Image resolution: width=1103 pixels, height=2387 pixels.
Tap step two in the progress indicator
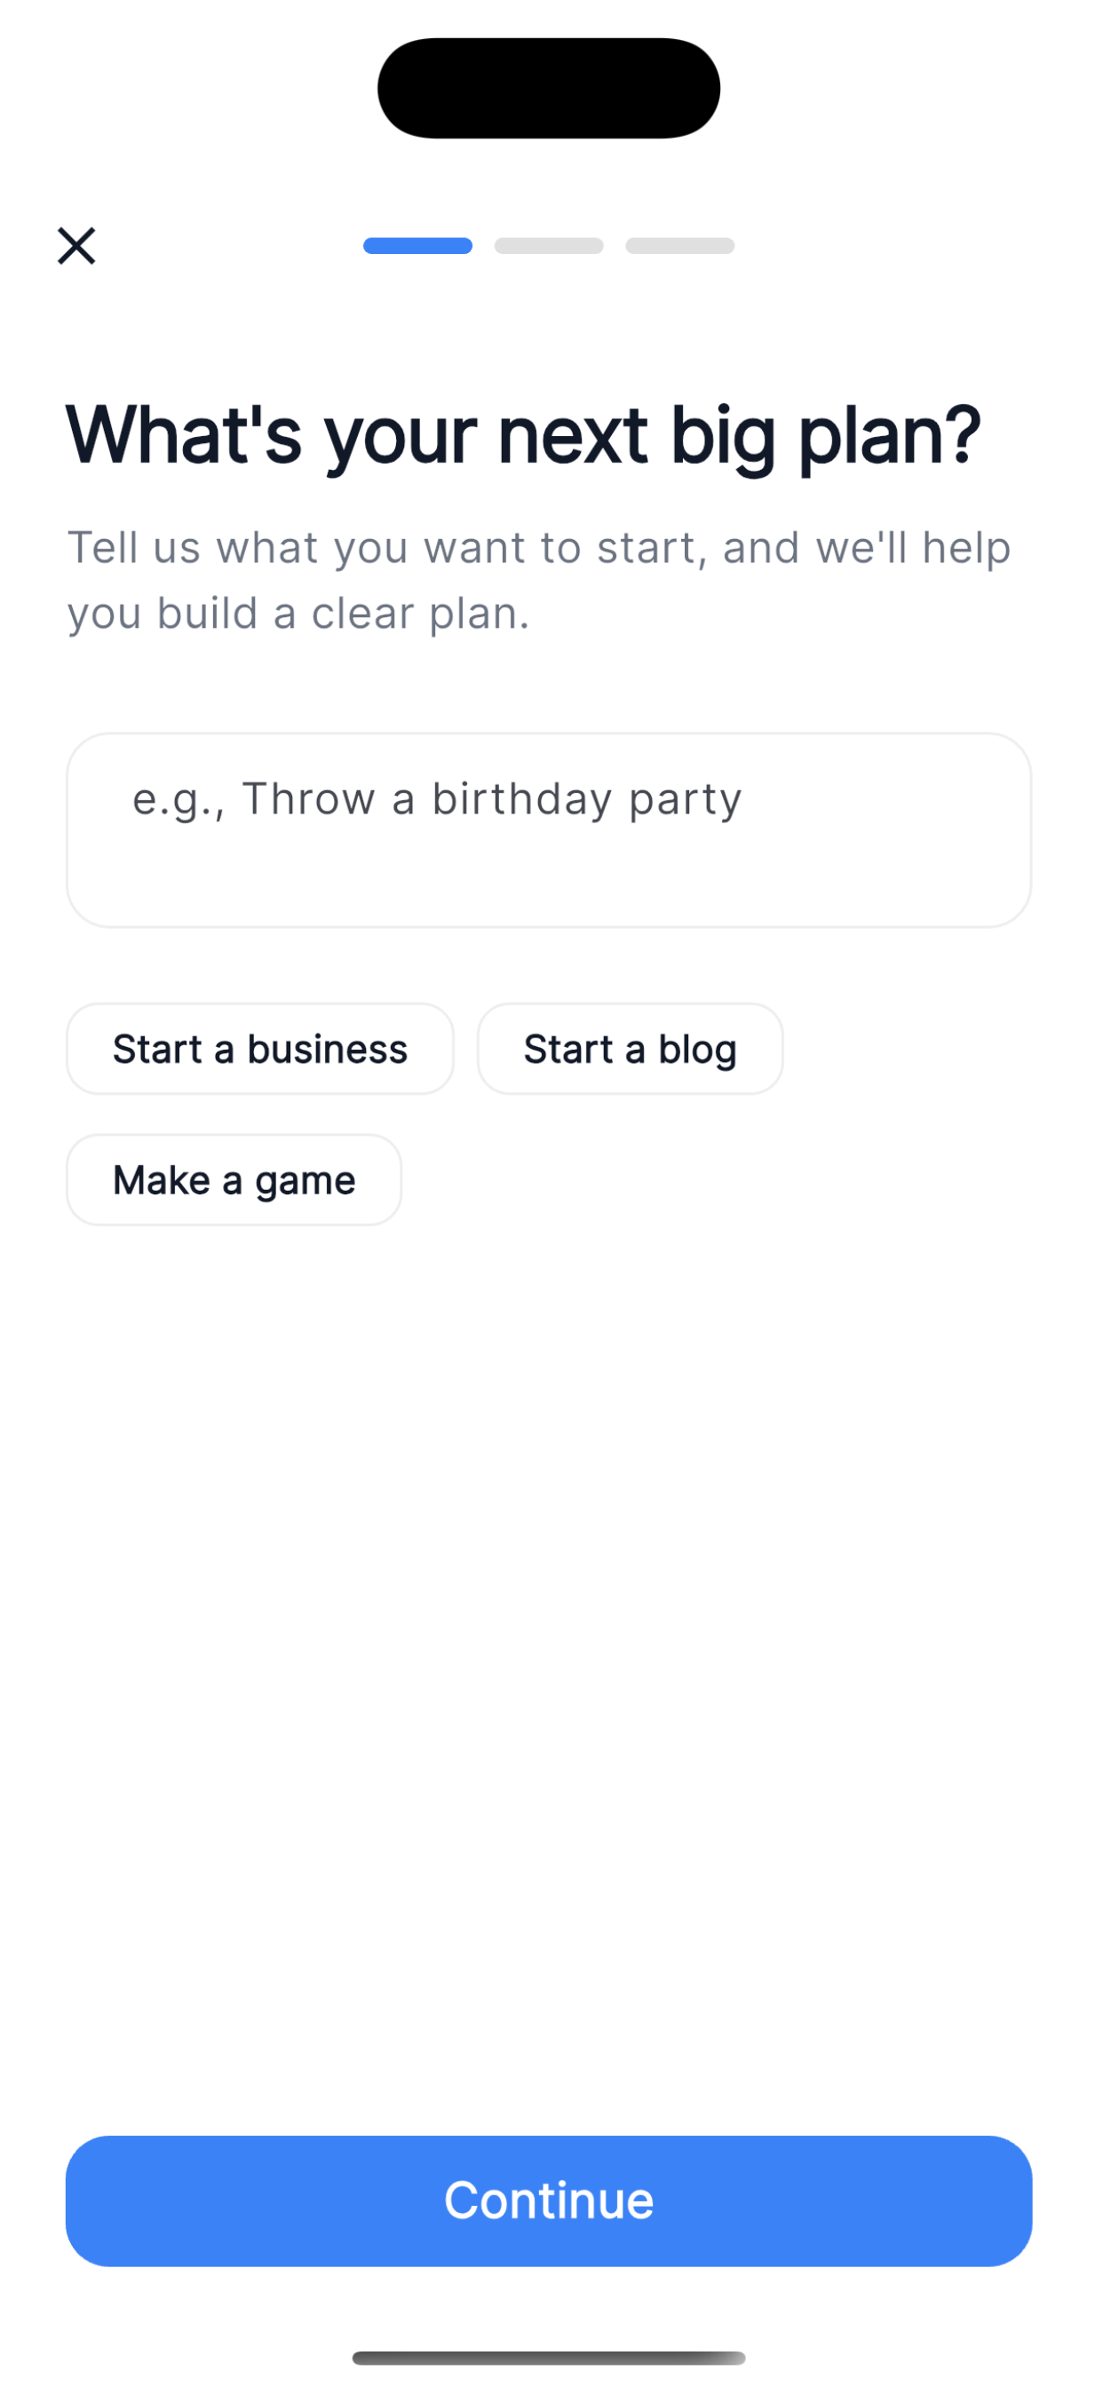coord(549,246)
